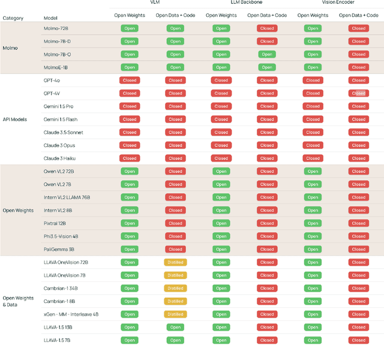Select the Distilled badge for xGen-MM-Interleave 4B
This screenshot has width=384, height=345.
point(175,314)
